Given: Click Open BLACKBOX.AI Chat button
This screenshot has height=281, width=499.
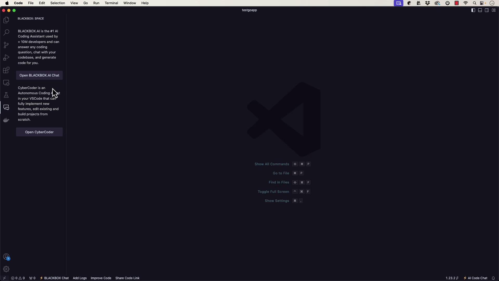Looking at the screenshot, I should [x=39, y=75].
